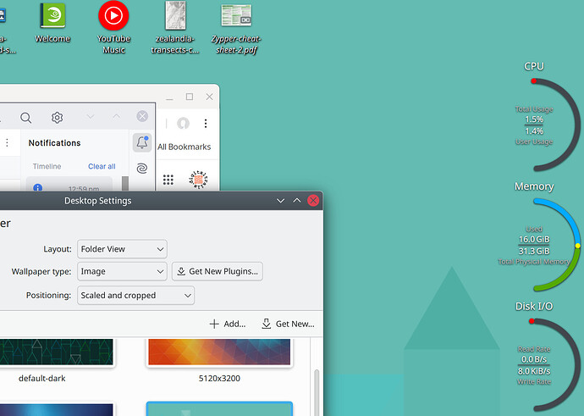The height and width of the screenshot is (416, 584).
Task: Click the Get New... wallpapers button
Action: (x=289, y=324)
